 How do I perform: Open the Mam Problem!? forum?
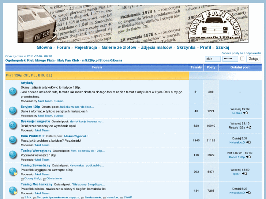click(x=33, y=136)
